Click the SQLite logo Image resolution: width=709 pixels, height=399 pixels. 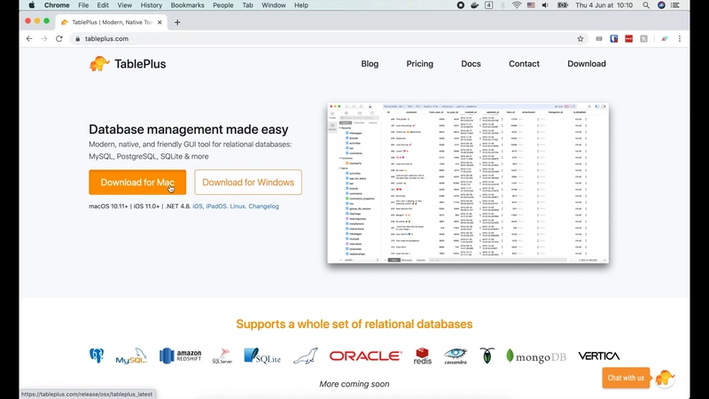(x=262, y=356)
